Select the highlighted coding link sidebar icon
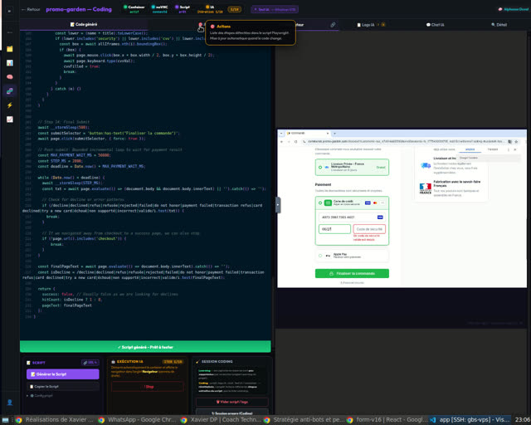 (x=10, y=90)
